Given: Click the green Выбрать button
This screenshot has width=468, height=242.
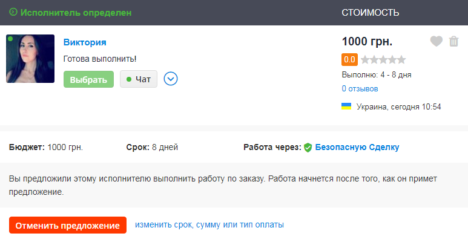Looking at the screenshot, I should (88, 79).
